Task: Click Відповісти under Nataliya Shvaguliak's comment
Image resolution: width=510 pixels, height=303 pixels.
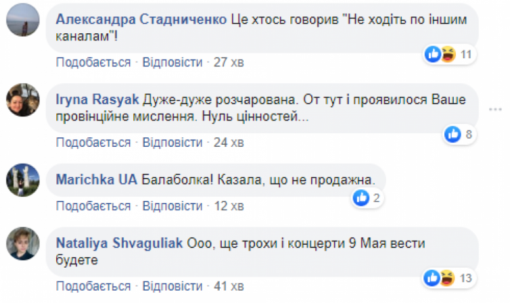Action: click(172, 285)
